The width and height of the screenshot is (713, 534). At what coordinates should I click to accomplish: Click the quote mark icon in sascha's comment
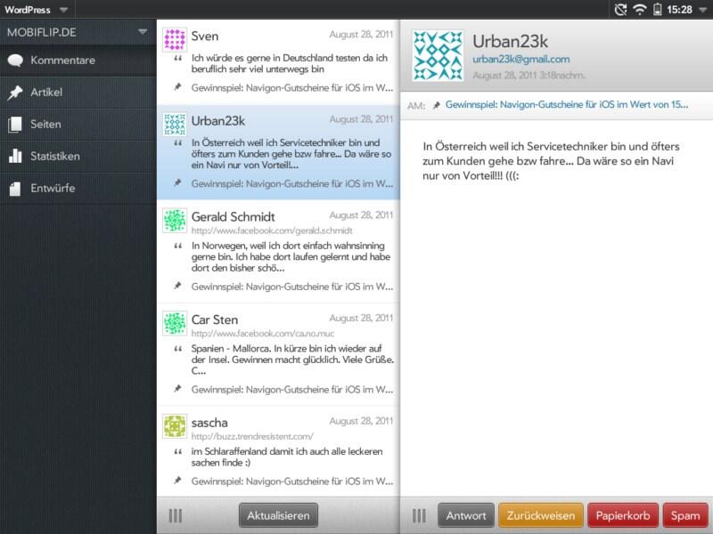click(177, 452)
